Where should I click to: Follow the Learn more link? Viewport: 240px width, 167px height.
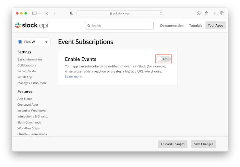(x=74, y=77)
